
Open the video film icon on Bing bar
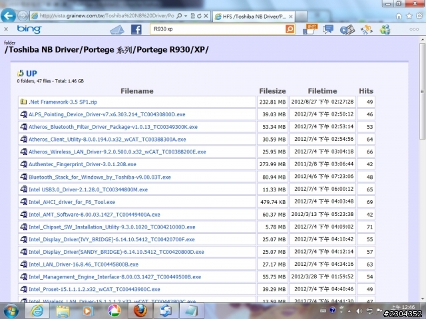347,29
